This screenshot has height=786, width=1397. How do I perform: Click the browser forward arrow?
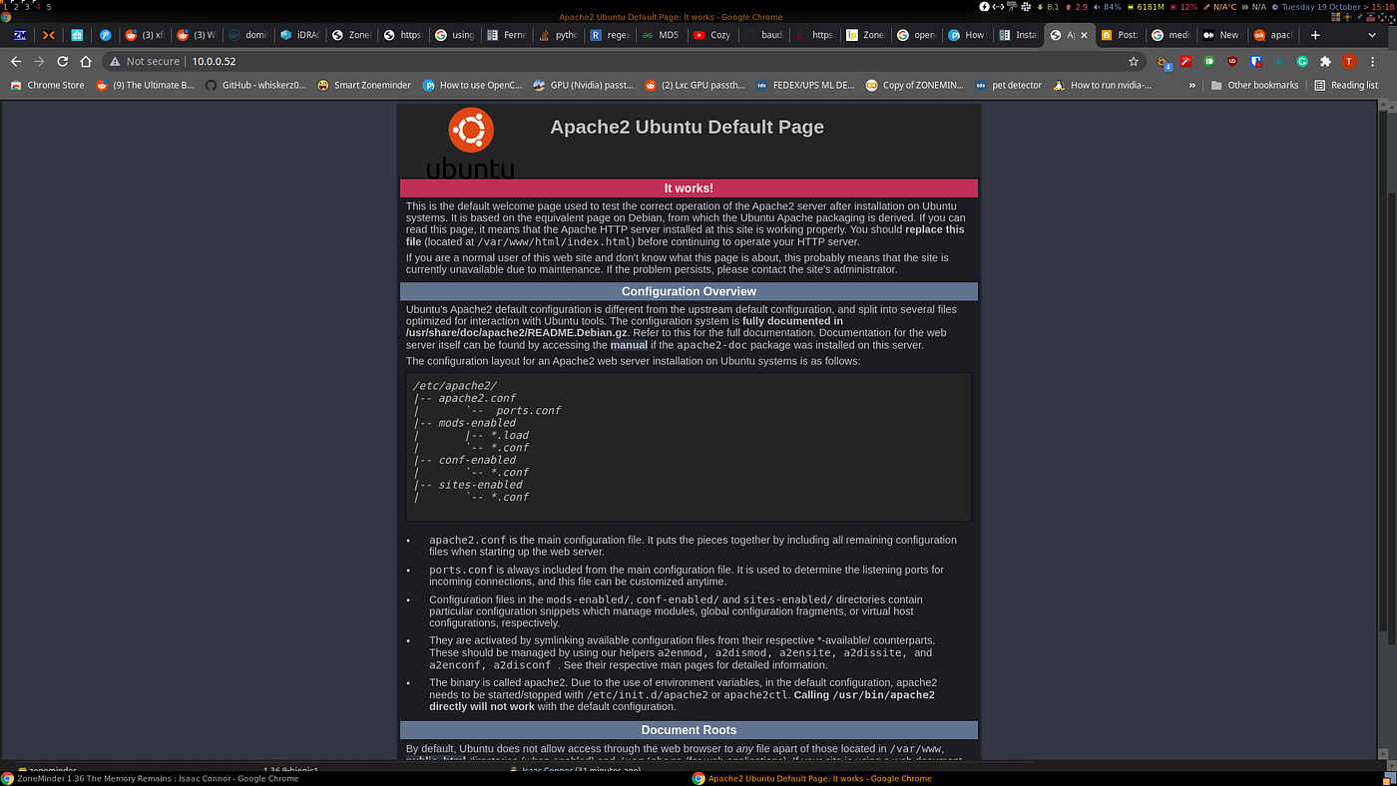tap(39, 61)
